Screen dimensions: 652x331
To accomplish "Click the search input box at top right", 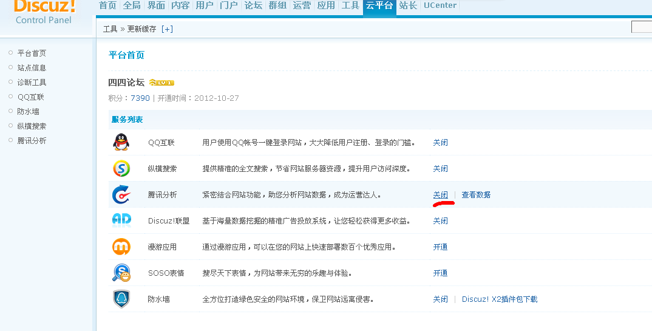I will point(642,27).
